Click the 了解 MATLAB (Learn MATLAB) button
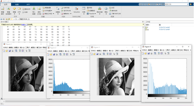 coord(115,14)
